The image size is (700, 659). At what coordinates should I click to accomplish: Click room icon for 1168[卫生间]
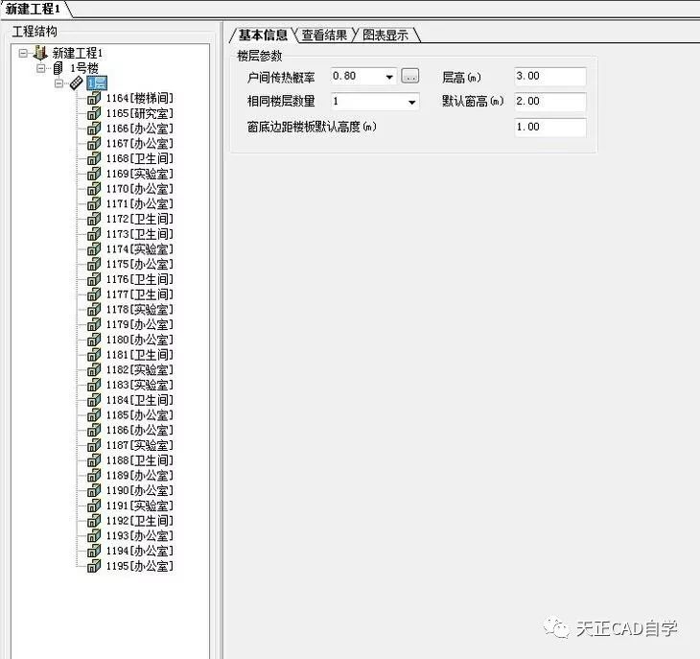point(94,158)
